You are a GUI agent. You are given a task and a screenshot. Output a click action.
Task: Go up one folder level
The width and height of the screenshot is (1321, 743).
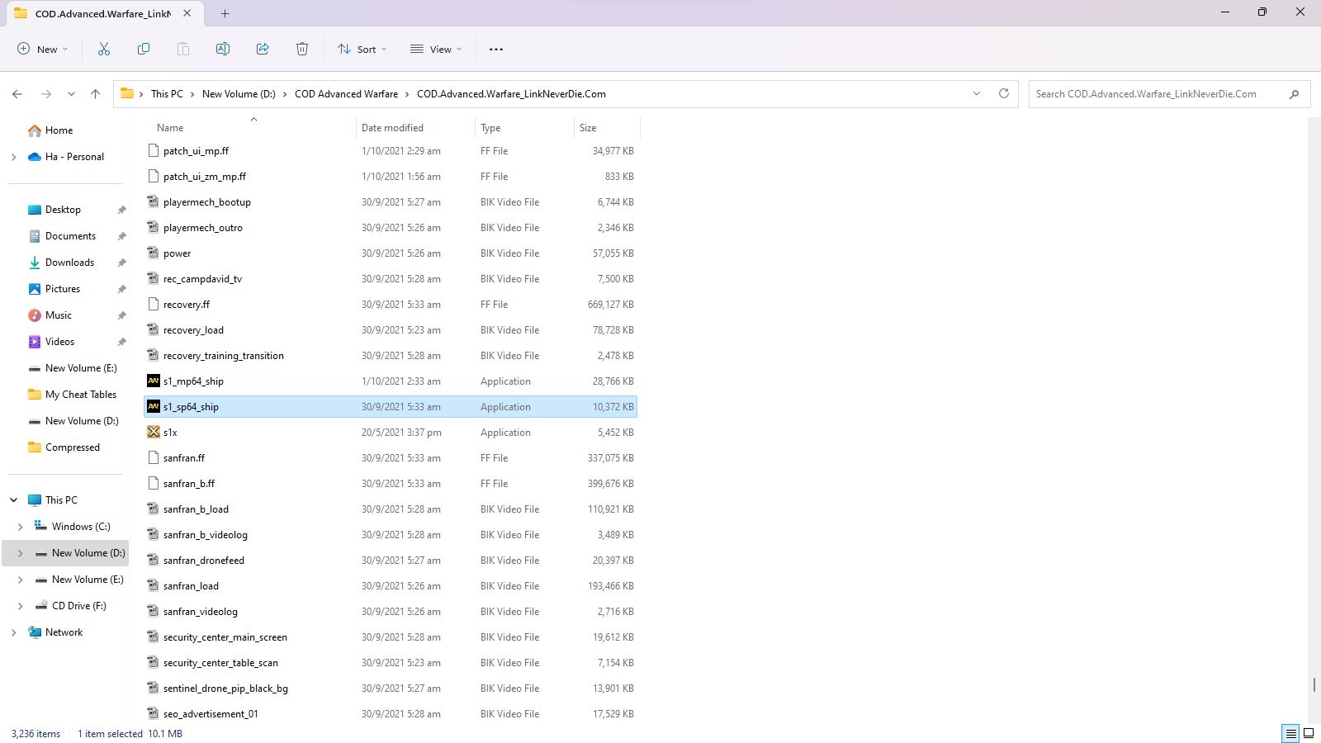[95, 93]
